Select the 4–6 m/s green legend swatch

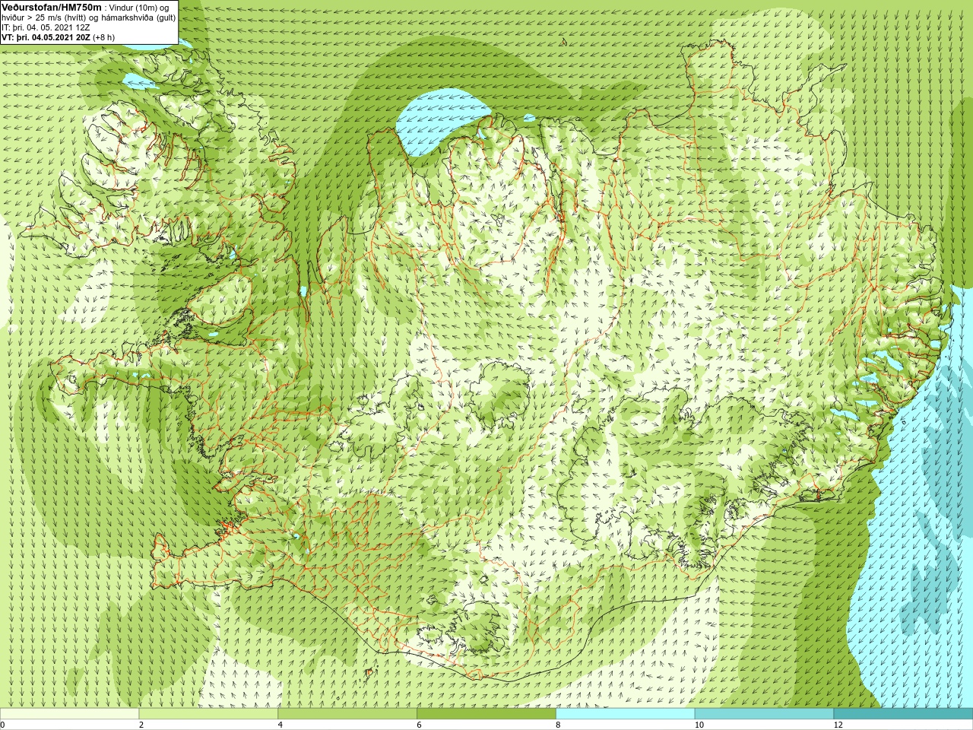coord(347,714)
